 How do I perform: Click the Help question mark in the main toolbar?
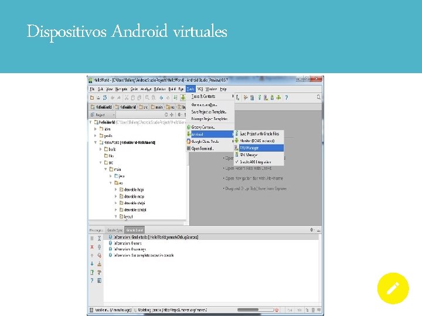[287, 98]
